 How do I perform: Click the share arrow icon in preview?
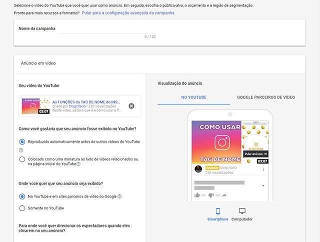(x=224, y=195)
